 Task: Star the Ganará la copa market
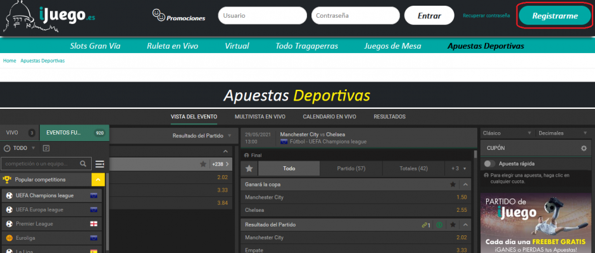click(x=453, y=184)
